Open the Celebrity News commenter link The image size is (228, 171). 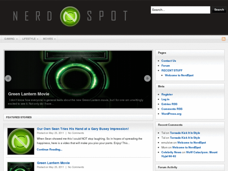pos(171,152)
